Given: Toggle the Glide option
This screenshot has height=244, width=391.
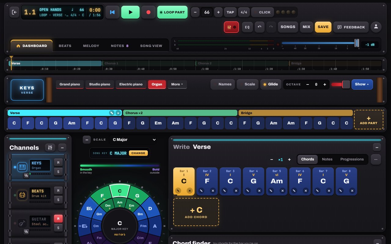Looking at the screenshot, I should (271, 84).
